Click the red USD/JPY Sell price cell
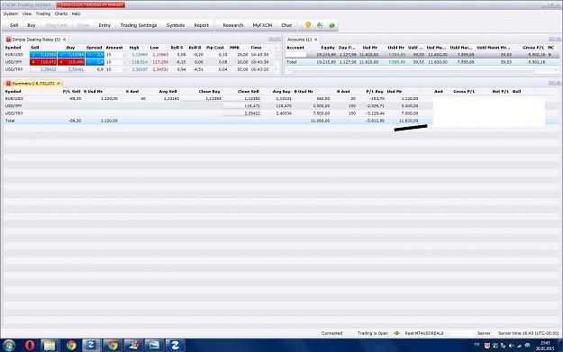 pos(43,62)
